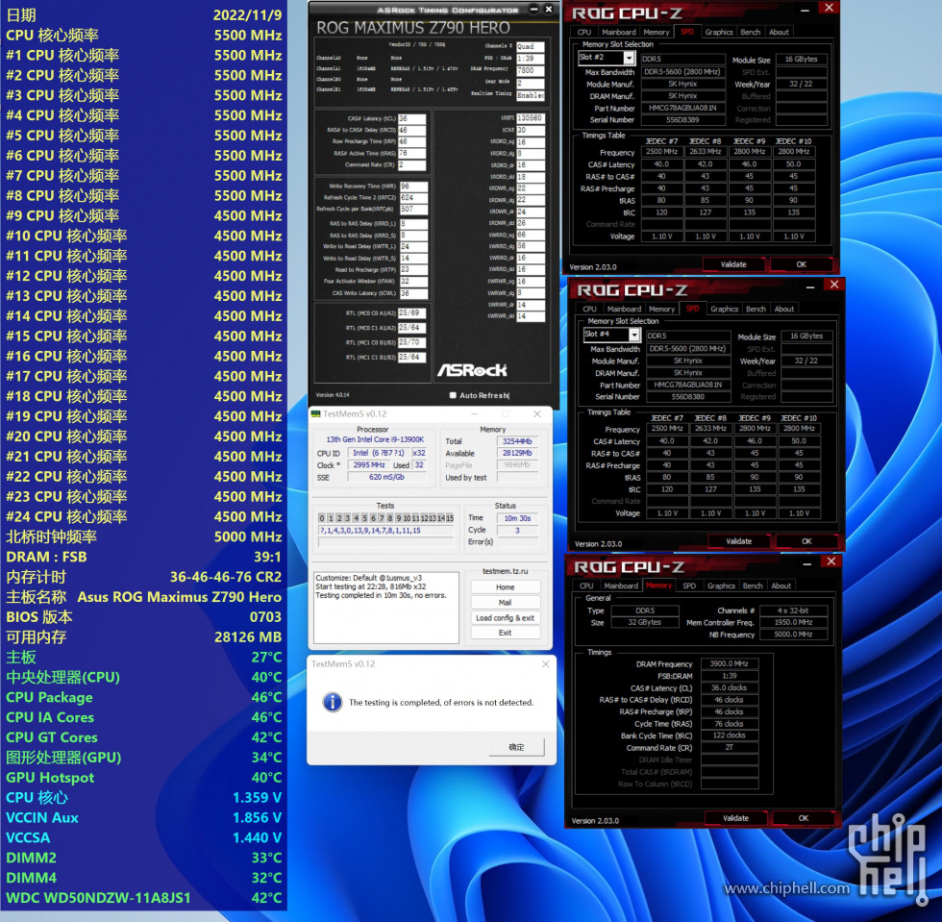
Task: Click the DIMM2 temperature row
Action: tap(143, 858)
